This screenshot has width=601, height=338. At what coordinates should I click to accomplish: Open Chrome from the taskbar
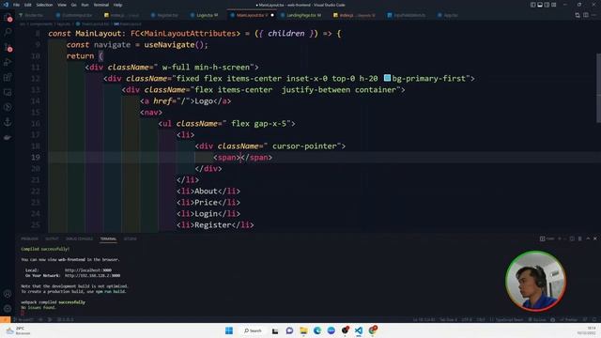373,330
